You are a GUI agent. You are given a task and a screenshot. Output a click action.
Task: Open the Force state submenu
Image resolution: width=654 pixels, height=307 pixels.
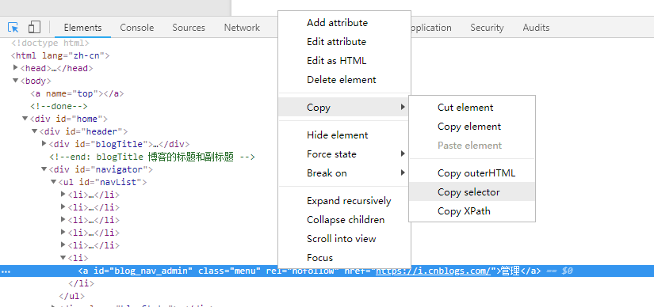[x=345, y=154]
